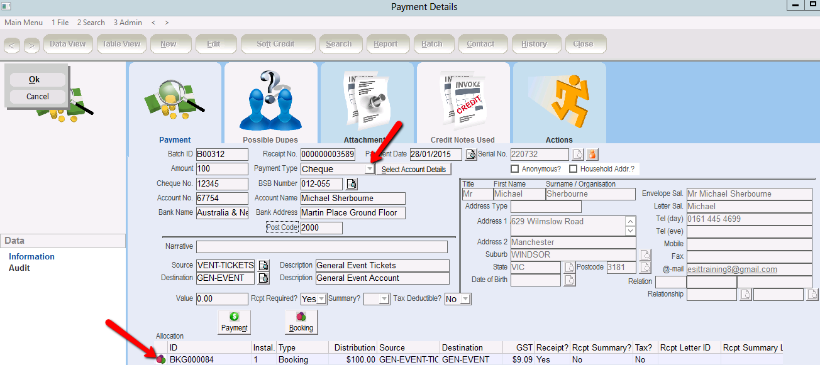Open the Attachments invoice icon
The width and height of the screenshot is (820, 365).
tap(367, 101)
